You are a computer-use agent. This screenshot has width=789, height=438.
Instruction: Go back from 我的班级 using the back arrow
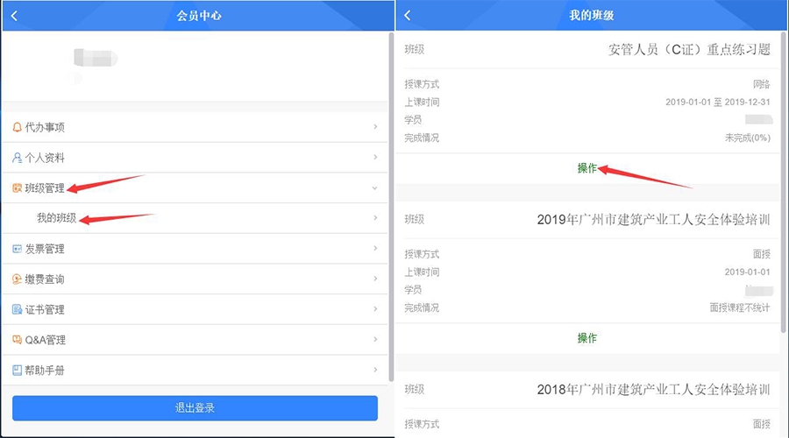coord(408,16)
